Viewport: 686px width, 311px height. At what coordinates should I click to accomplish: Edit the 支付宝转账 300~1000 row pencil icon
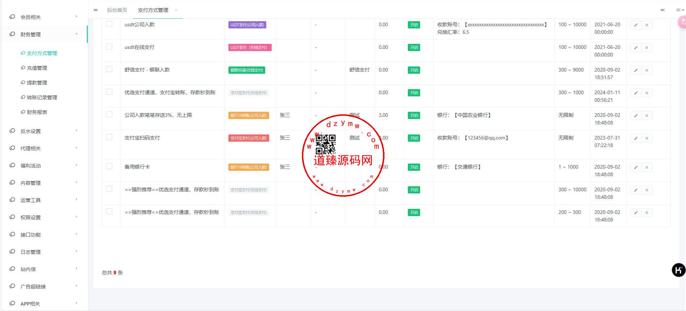[636, 93]
